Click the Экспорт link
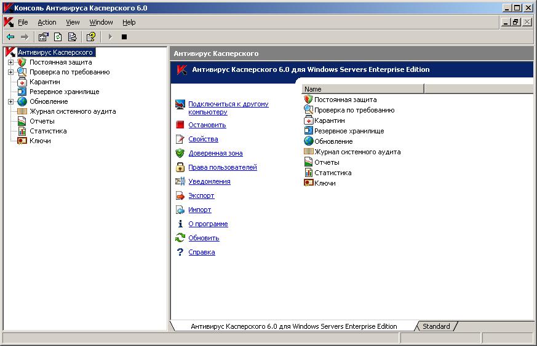Image resolution: width=537 pixels, height=346 pixels. tap(201, 195)
